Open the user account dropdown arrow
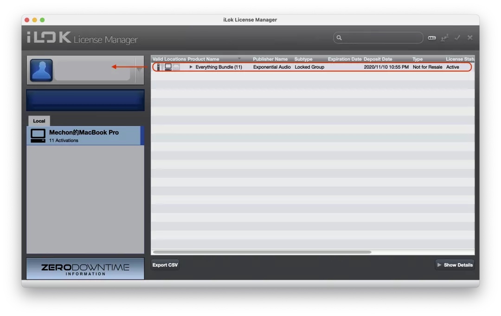501x316 pixels. pos(139,70)
